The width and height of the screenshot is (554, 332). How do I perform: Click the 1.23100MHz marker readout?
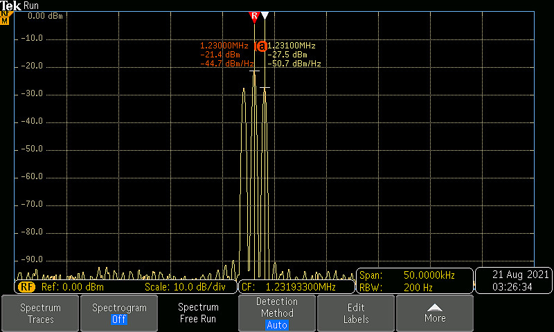(292, 46)
